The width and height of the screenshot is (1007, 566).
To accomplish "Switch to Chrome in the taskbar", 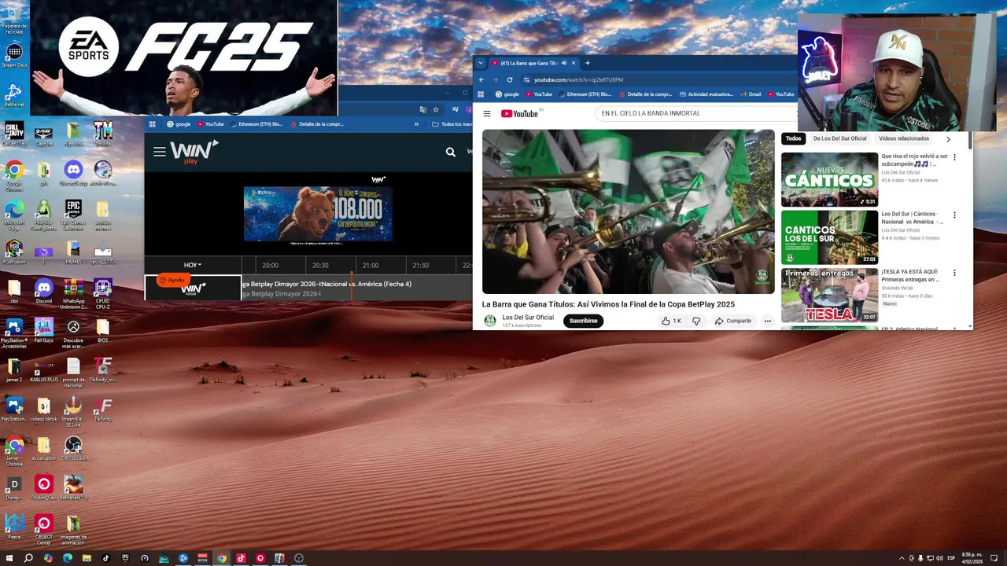I will tap(222, 558).
